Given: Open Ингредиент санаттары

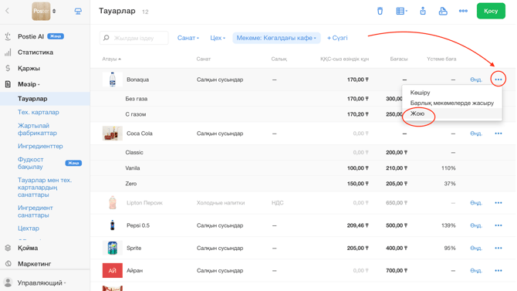Looking at the screenshot, I should coord(35,211).
